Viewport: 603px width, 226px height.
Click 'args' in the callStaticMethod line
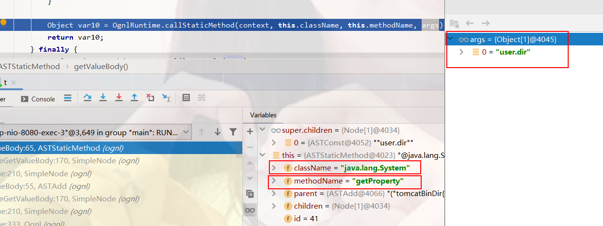click(x=429, y=25)
